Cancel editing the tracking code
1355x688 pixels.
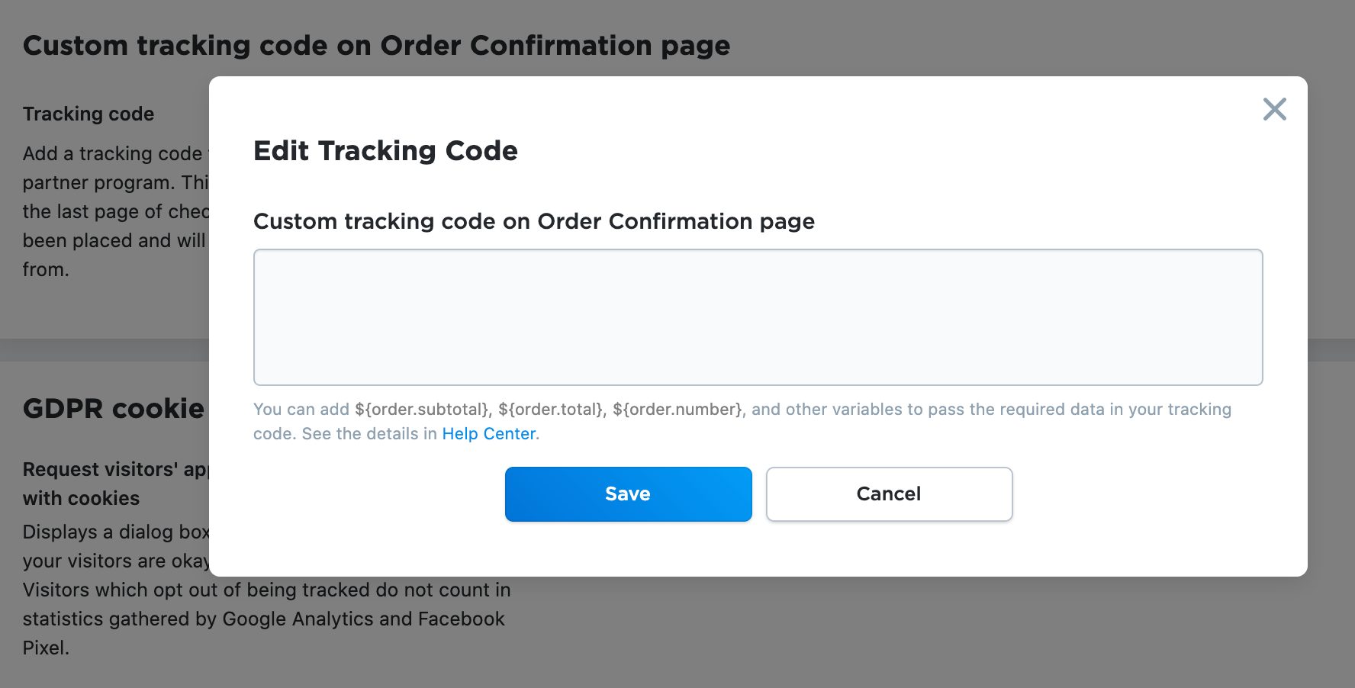889,494
